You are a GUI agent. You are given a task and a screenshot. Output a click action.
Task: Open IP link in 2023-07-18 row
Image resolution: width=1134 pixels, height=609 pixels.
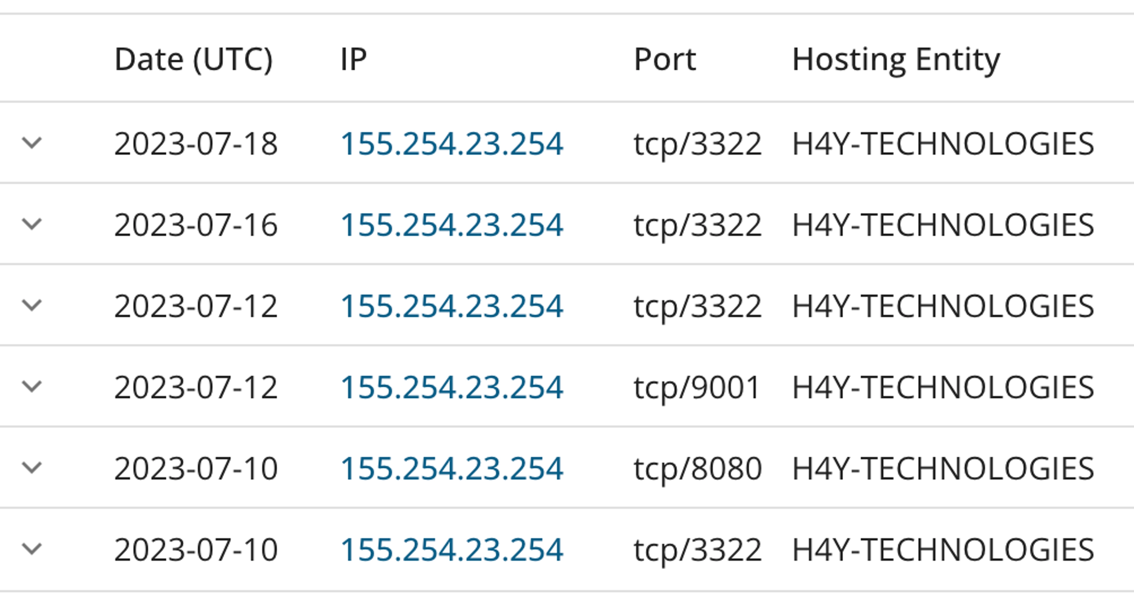click(452, 144)
